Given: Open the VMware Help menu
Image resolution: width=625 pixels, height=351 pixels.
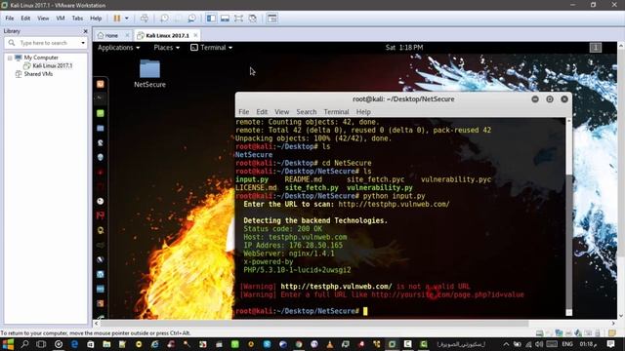Looking at the screenshot, I should tap(96, 19).
